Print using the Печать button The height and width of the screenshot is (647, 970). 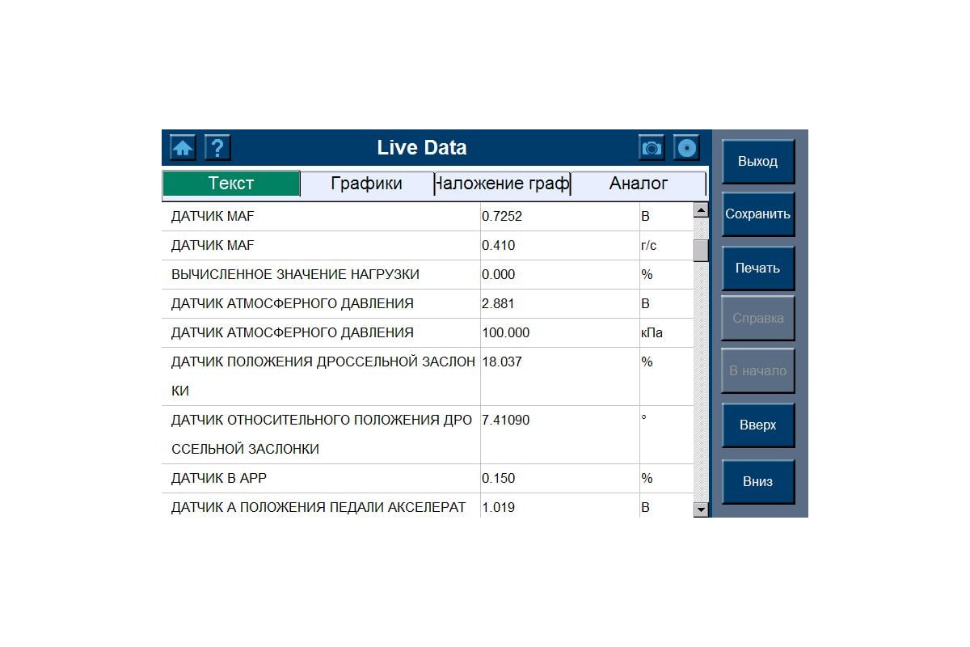pyautogui.click(x=758, y=268)
